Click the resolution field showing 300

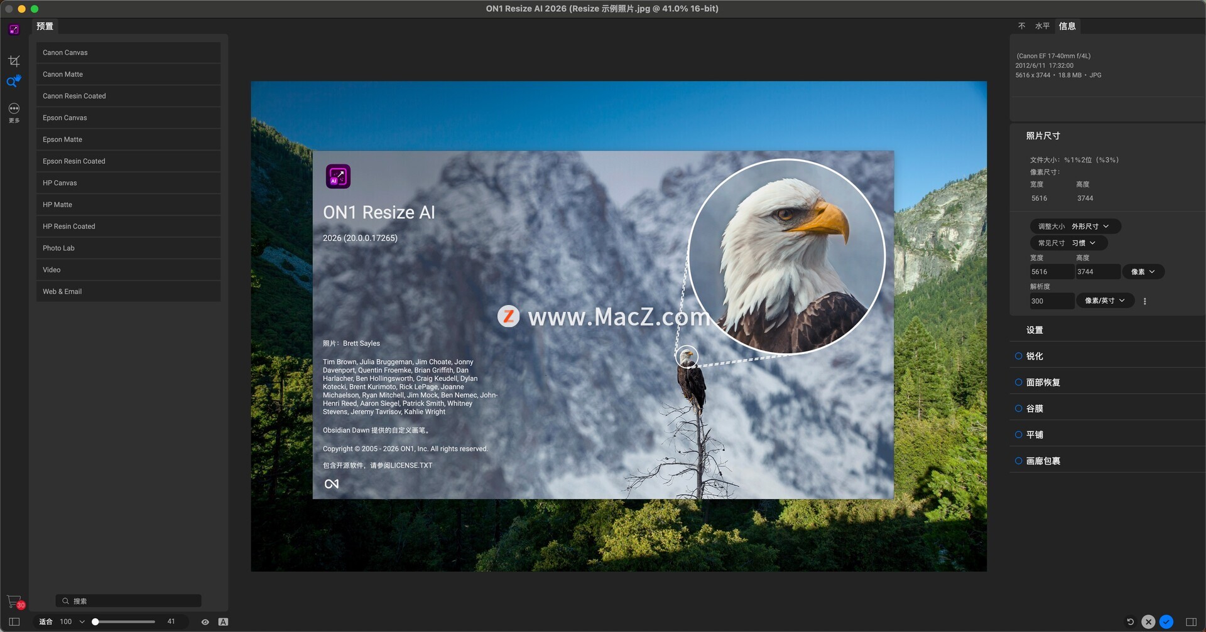(1051, 301)
